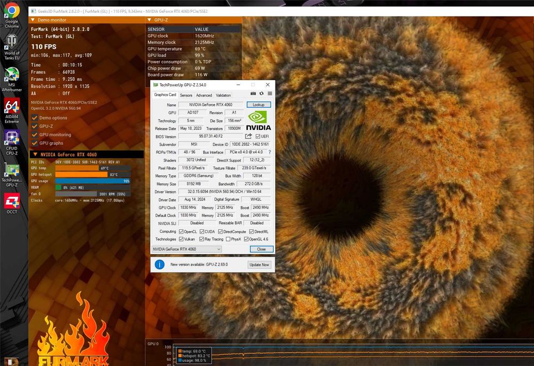This screenshot has width=534, height=366.
Task: Click the Lookup button
Action: pyautogui.click(x=259, y=105)
